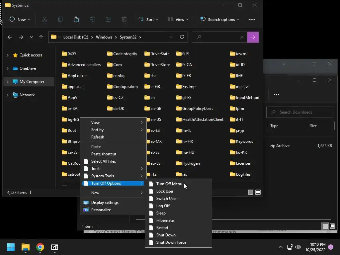
Task: Click the Rename icon in toolbar
Action: point(92,20)
